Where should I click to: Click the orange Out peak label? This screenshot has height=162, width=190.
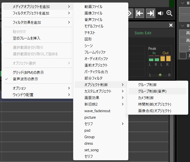click(166, 53)
